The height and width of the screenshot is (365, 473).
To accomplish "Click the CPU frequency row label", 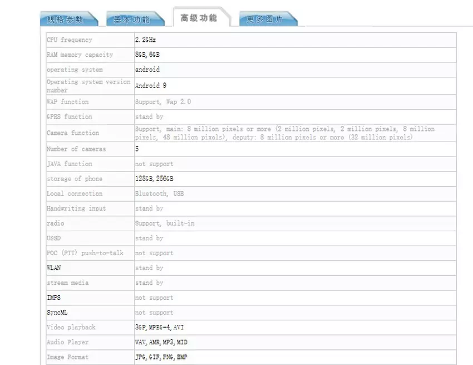I will (70, 40).
